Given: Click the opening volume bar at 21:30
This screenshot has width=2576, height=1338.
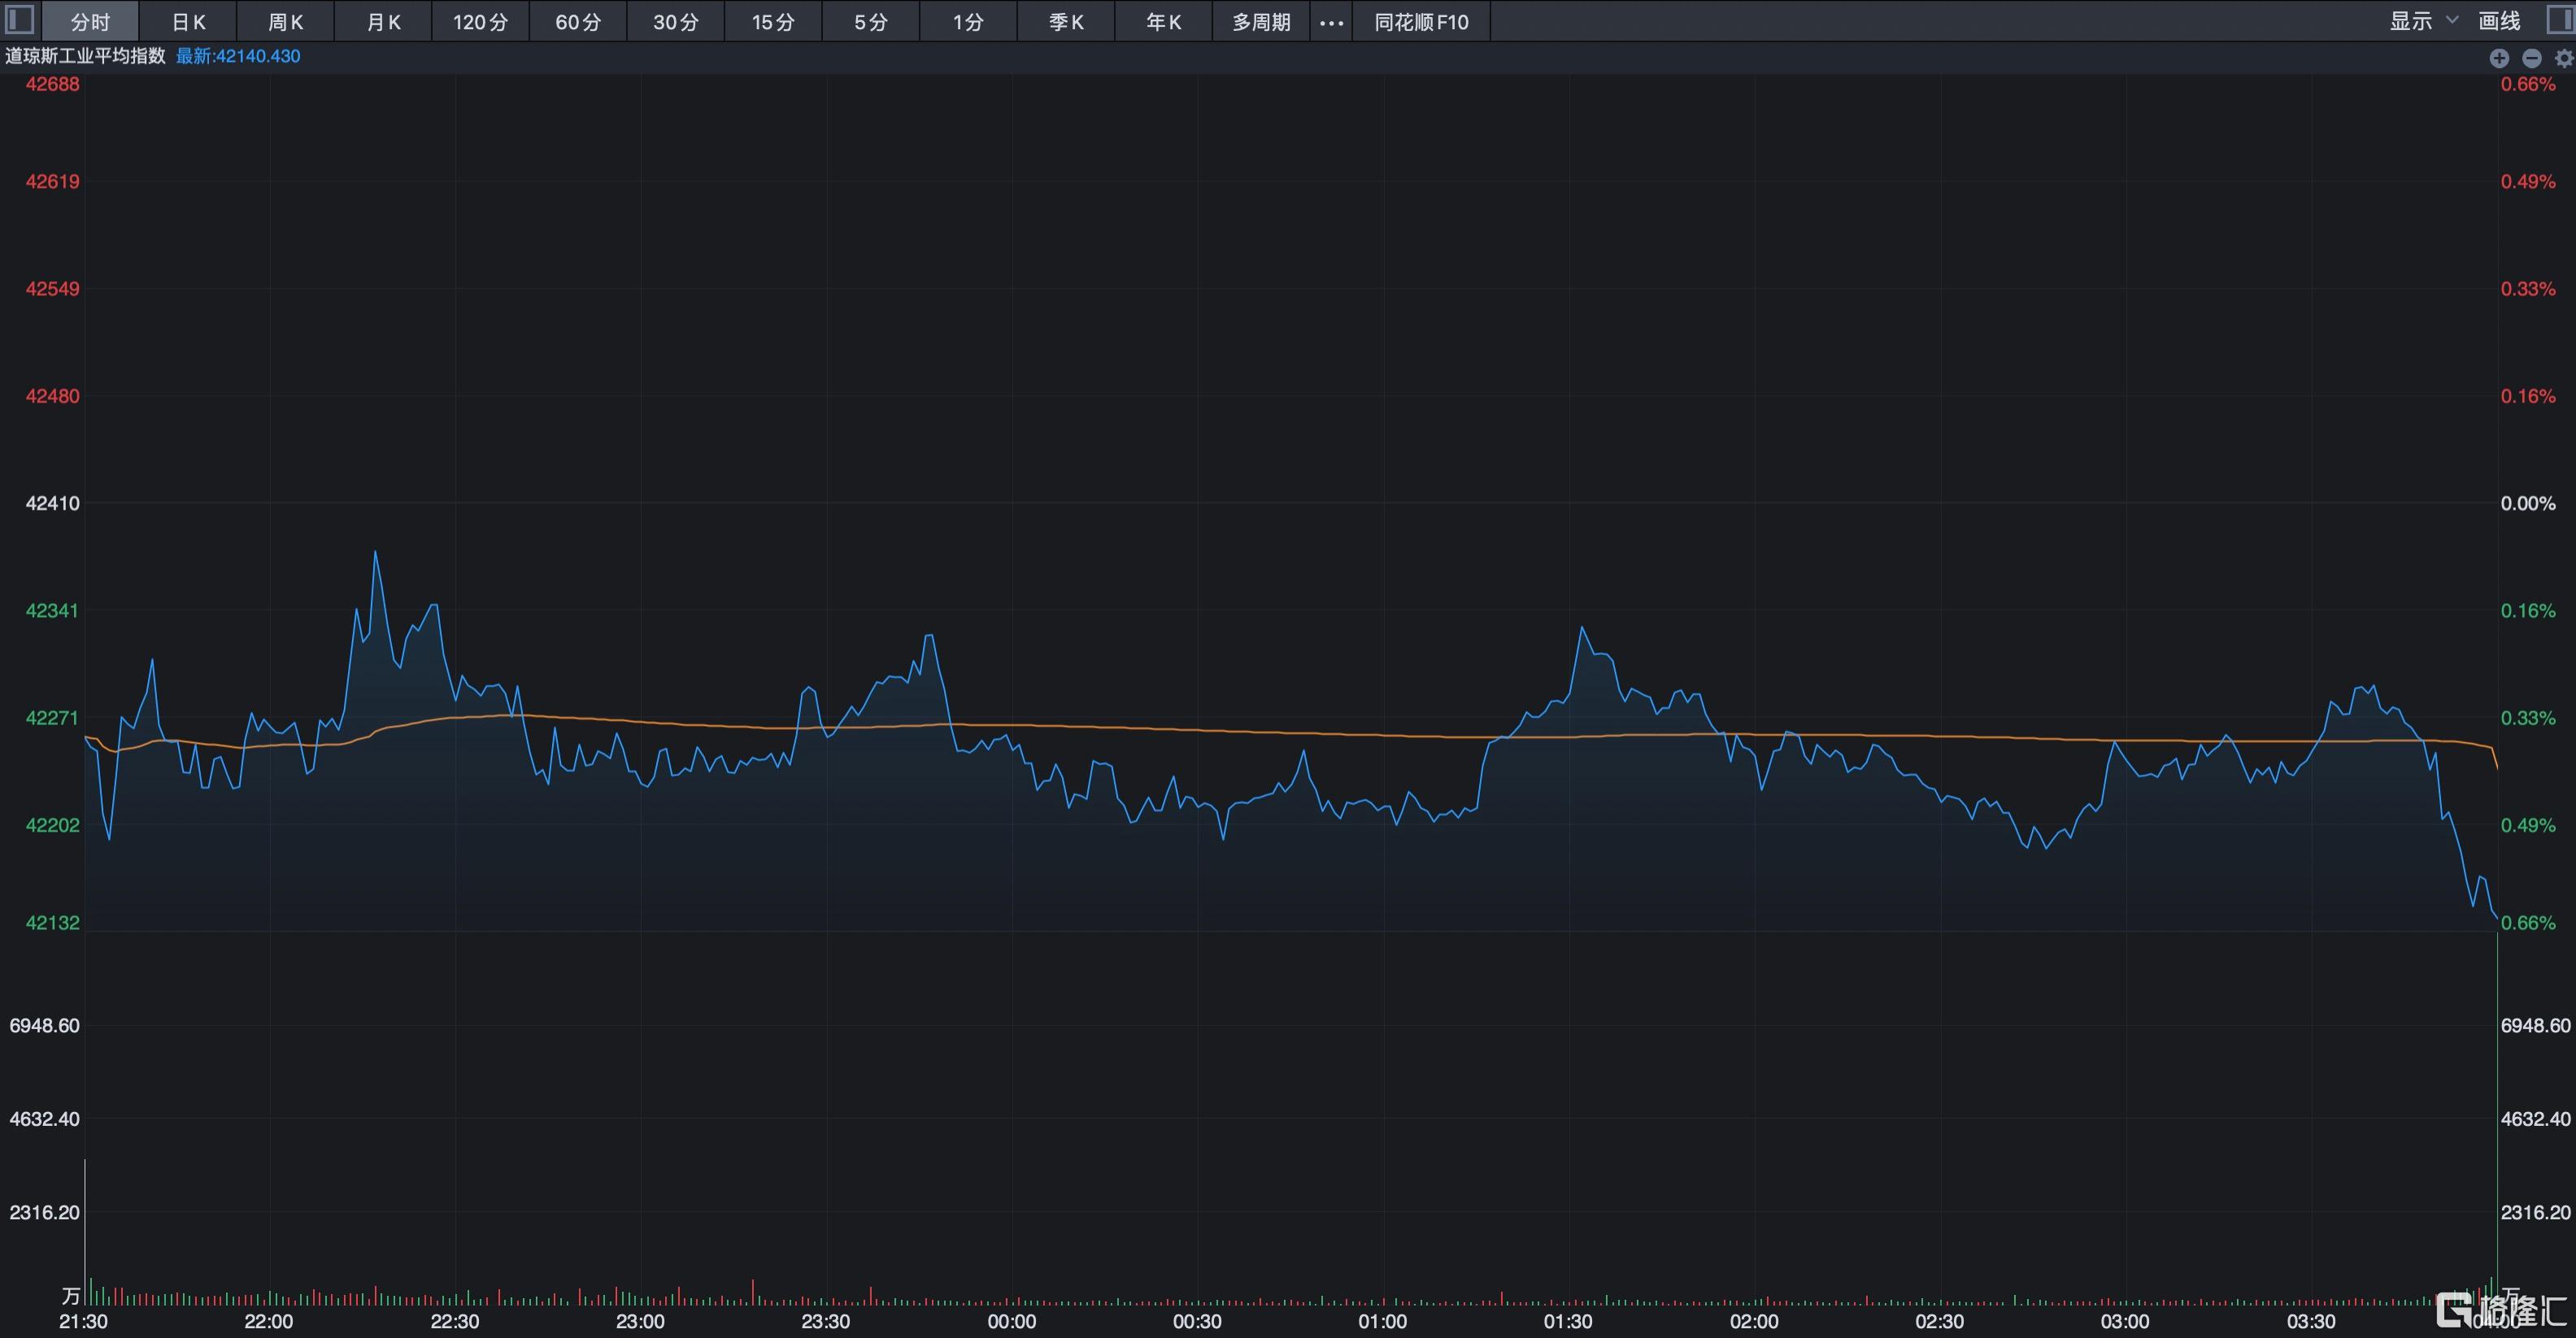Looking at the screenshot, I should click(85, 1232).
